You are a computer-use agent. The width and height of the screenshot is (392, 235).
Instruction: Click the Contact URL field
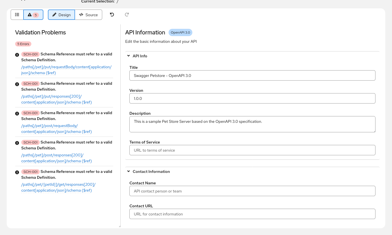252,214
